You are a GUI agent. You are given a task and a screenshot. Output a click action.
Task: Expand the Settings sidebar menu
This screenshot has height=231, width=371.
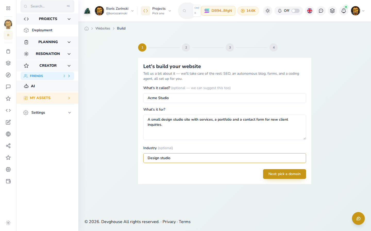(47, 113)
